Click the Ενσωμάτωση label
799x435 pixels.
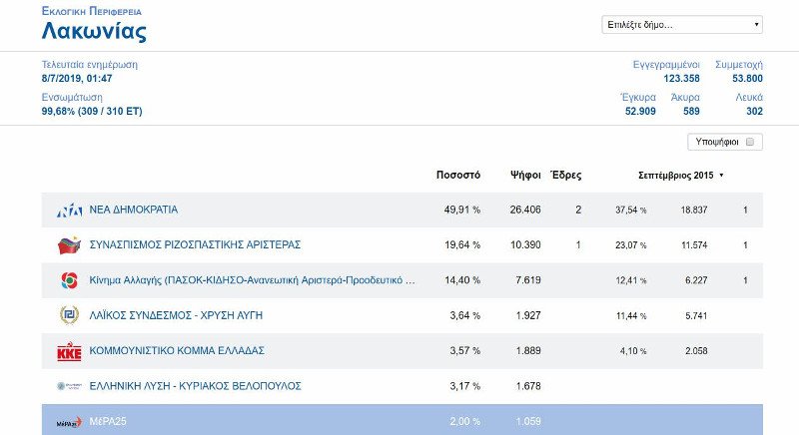72,97
